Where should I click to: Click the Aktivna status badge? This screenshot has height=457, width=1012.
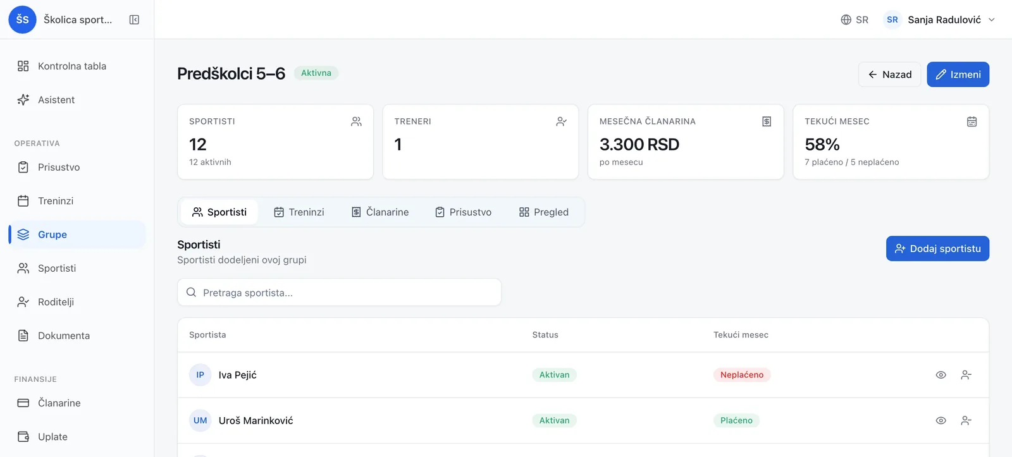(316, 73)
